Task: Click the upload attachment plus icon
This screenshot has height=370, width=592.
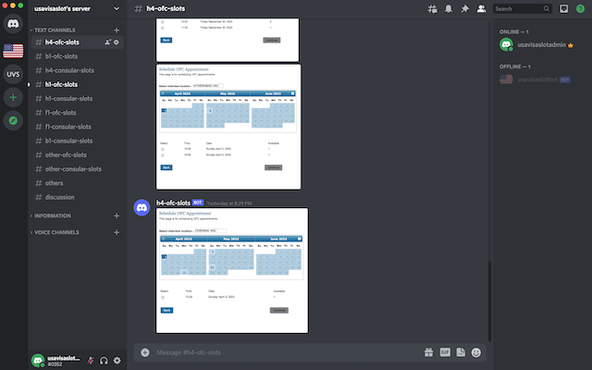Action: tap(145, 352)
